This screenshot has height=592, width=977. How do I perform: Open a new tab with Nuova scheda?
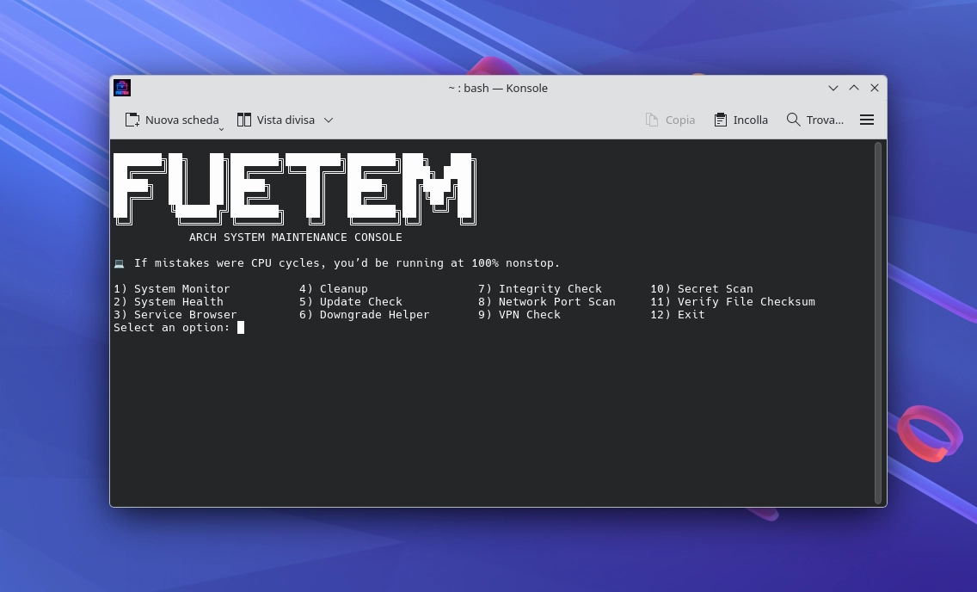coord(172,120)
